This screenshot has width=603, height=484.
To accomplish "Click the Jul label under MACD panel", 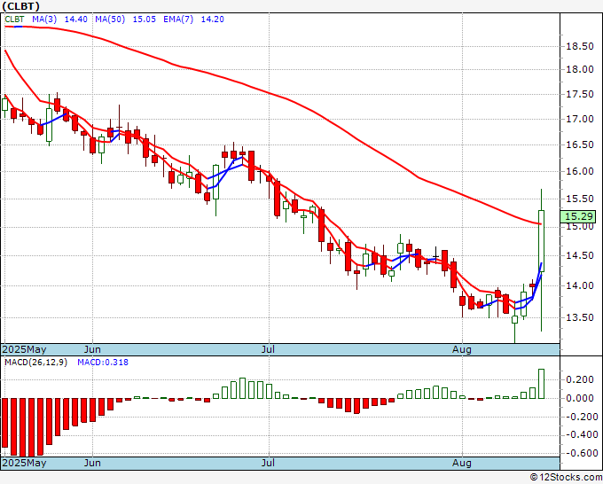I will point(268,463).
